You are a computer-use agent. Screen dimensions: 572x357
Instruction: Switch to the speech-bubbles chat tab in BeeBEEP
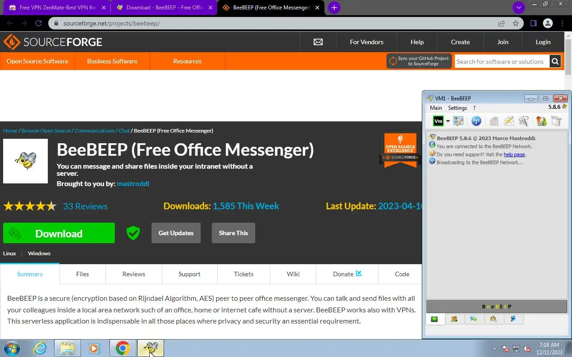click(474, 319)
